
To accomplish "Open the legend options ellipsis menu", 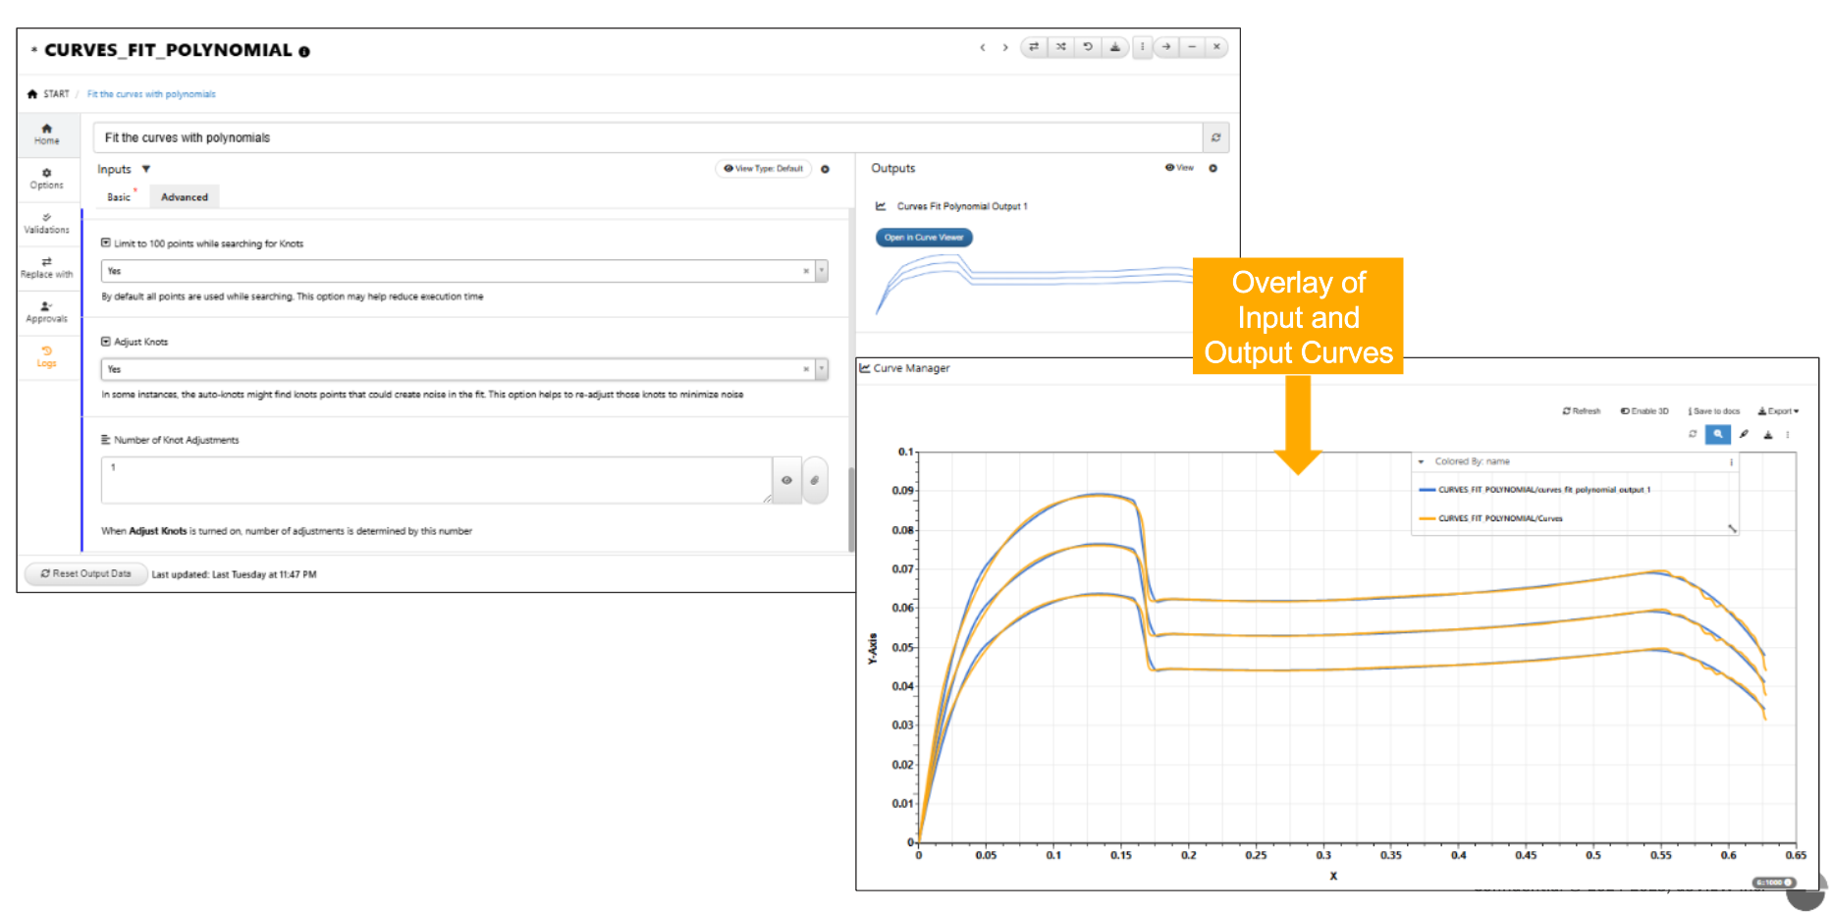I will point(1731,461).
